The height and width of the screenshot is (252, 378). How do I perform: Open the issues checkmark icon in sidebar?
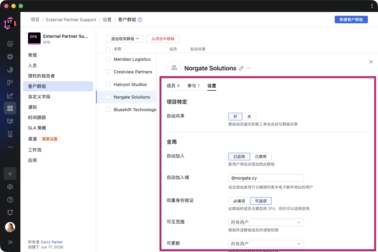point(10,44)
